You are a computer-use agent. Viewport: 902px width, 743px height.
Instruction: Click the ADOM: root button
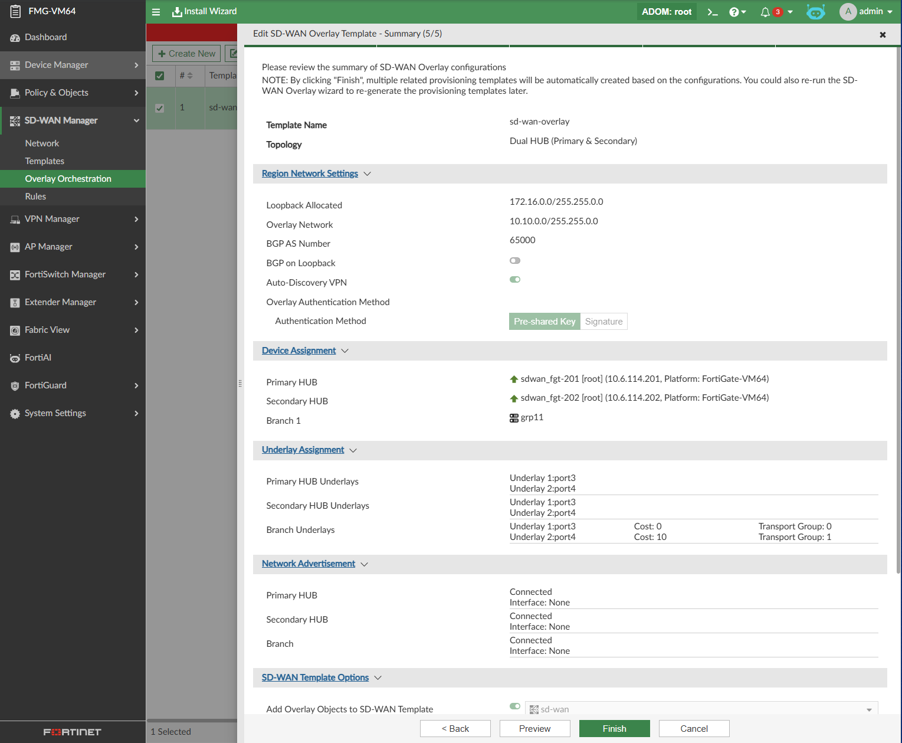pyautogui.click(x=667, y=12)
